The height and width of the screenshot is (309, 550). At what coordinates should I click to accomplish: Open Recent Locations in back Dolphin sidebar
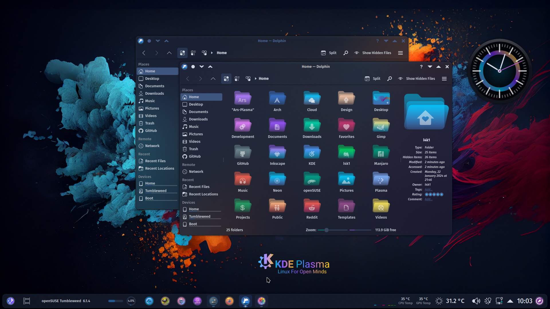pyautogui.click(x=157, y=168)
